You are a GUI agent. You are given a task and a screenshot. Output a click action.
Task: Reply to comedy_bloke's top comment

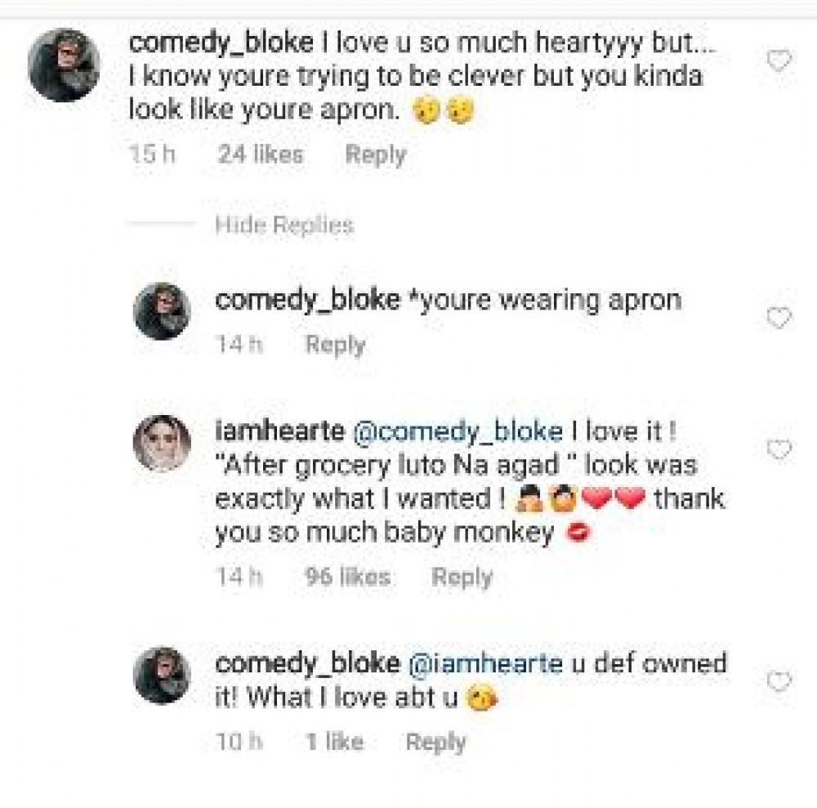tap(375, 154)
